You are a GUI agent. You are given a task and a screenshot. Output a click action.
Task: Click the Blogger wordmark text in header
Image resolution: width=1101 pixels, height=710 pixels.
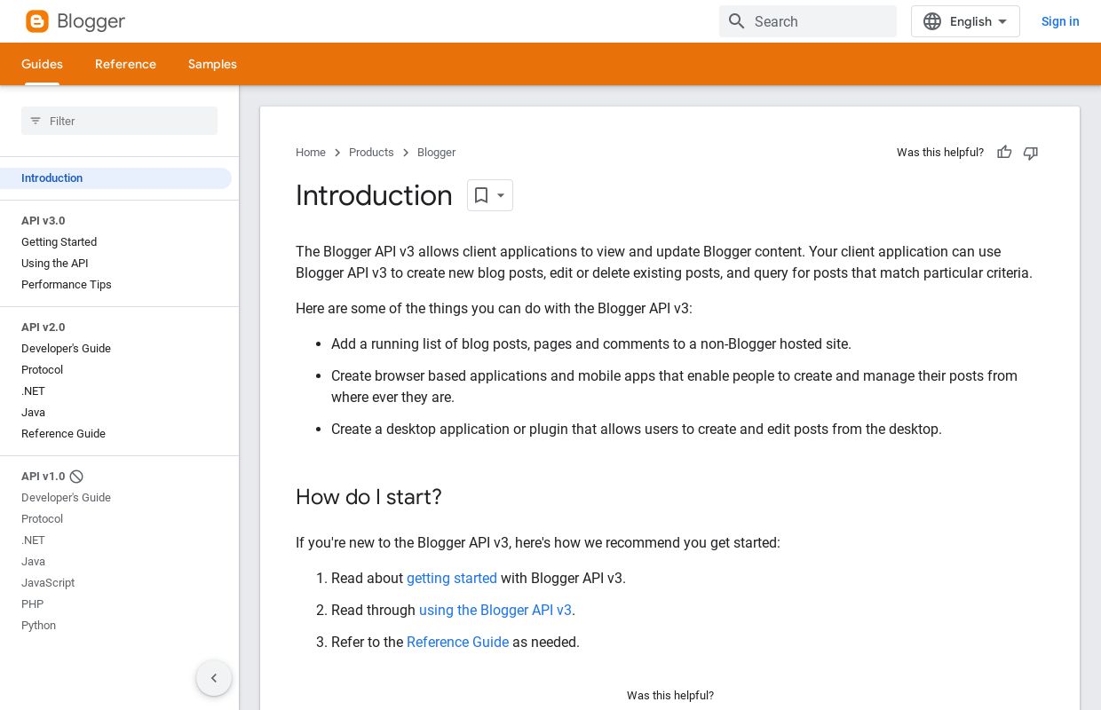tap(91, 21)
